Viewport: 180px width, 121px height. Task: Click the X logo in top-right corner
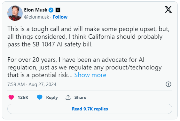click(x=168, y=10)
